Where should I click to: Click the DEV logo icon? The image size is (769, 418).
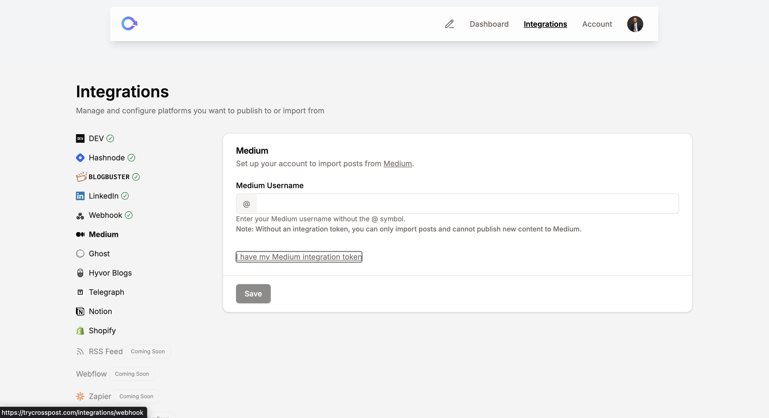[80, 138]
